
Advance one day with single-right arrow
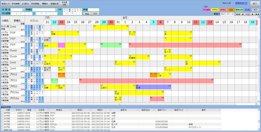point(252,14)
